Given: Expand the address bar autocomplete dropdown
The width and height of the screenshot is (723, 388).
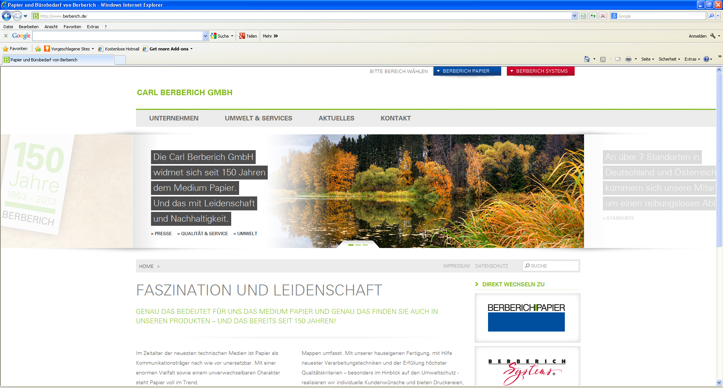Looking at the screenshot, I should 574,16.
